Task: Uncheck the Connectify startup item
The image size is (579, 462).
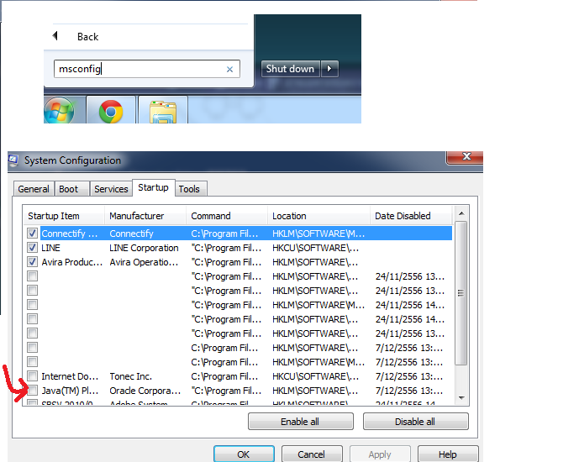Action: [32, 234]
